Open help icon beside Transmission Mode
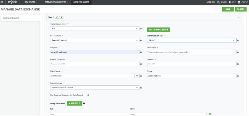This screenshot has width=249, height=116. [141, 29]
